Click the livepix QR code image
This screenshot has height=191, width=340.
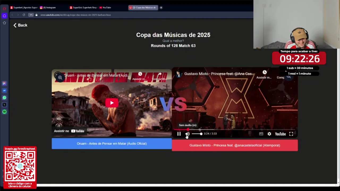(x=20, y=166)
